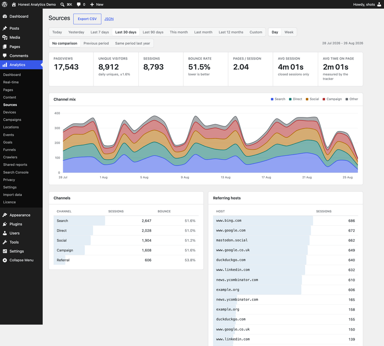Toggle Other series in chart legend
The width and height of the screenshot is (384, 346).
352,99
